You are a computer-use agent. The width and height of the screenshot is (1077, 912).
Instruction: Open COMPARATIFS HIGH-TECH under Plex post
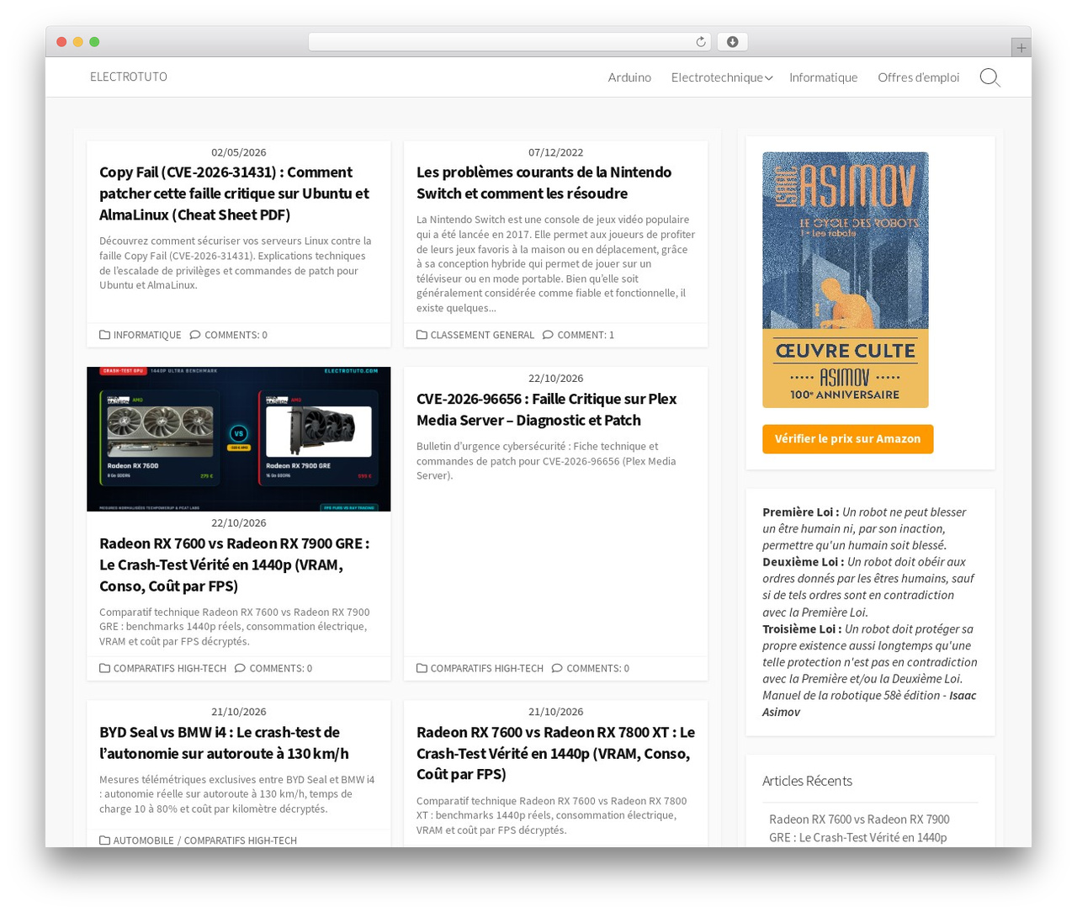coord(486,668)
